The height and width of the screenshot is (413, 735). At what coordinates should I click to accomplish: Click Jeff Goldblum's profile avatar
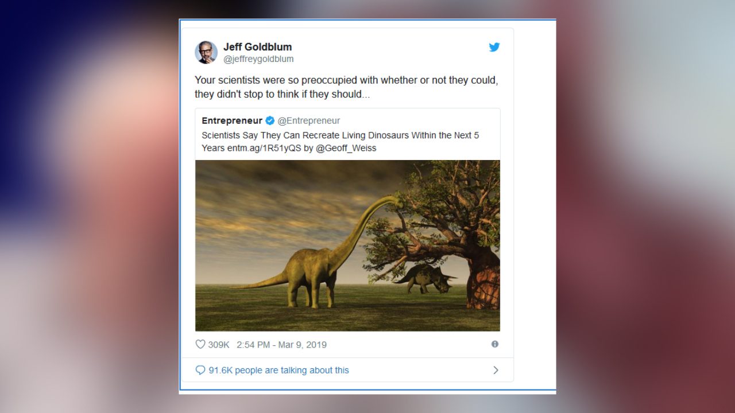pos(206,52)
